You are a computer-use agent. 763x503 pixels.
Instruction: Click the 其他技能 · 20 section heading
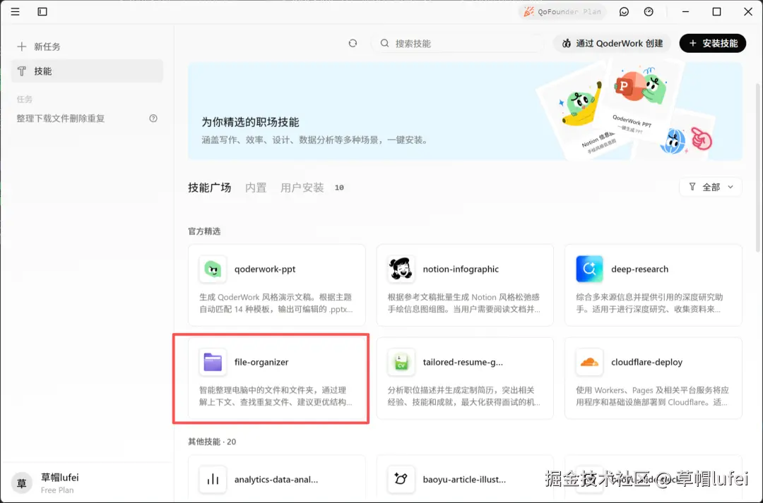212,442
